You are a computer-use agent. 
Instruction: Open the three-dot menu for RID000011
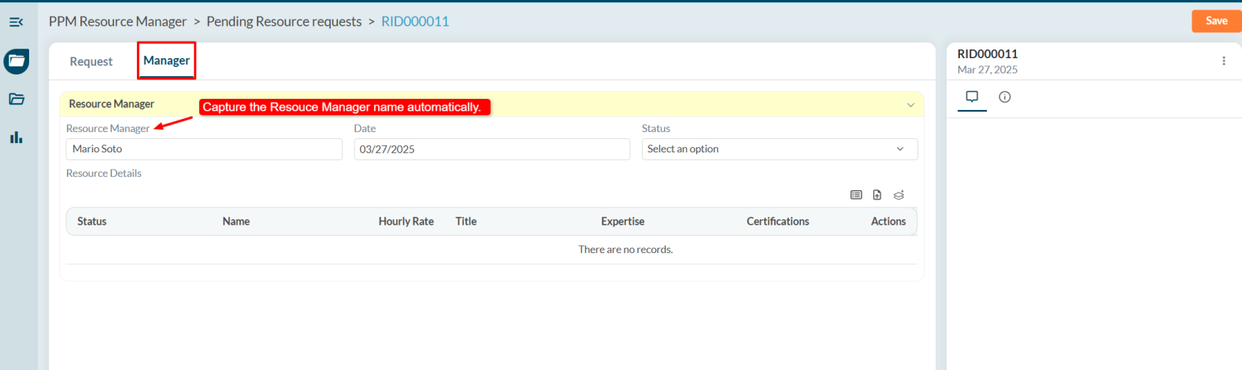tap(1224, 60)
